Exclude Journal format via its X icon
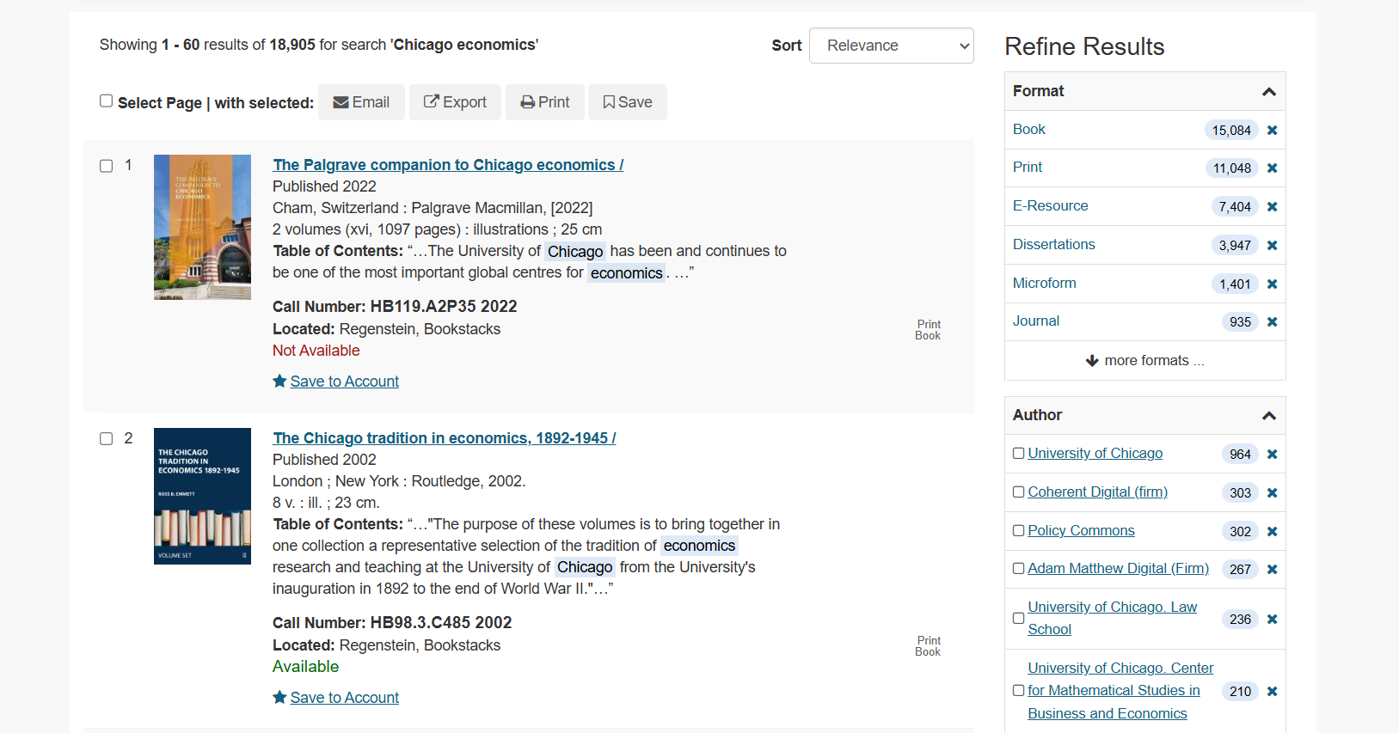The image size is (1399, 733). point(1272,322)
